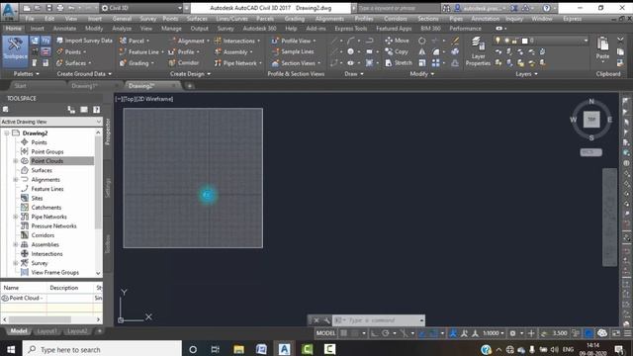Expand the Create Ground Data panel
633x356 pixels.
(x=84, y=74)
